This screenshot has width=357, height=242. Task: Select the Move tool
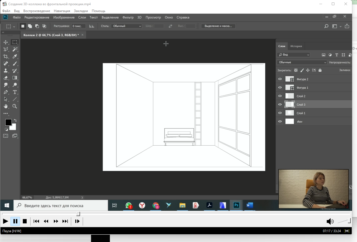[5, 42]
